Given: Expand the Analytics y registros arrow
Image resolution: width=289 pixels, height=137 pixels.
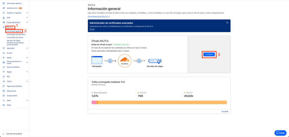Looking at the screenshot, I should click(27, 13).
